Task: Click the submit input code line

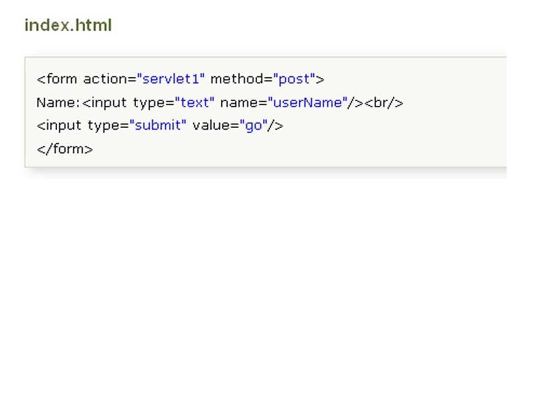Action: click(x=160, y=126)
